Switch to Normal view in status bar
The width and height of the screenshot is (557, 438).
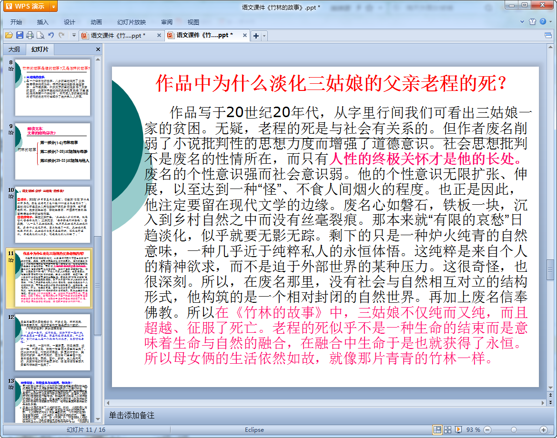click(x=437, y=430)
